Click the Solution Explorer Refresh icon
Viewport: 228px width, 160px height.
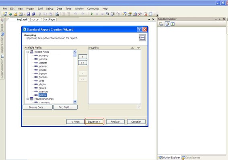click(x=173, y=24)
